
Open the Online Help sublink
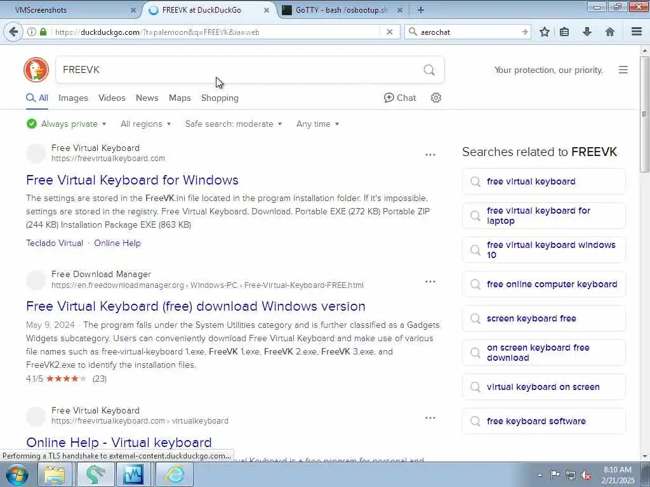click(117, 243)
